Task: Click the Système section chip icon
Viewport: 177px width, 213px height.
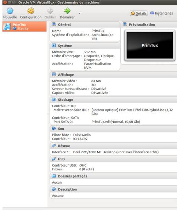Action: [x=54, y=45]
